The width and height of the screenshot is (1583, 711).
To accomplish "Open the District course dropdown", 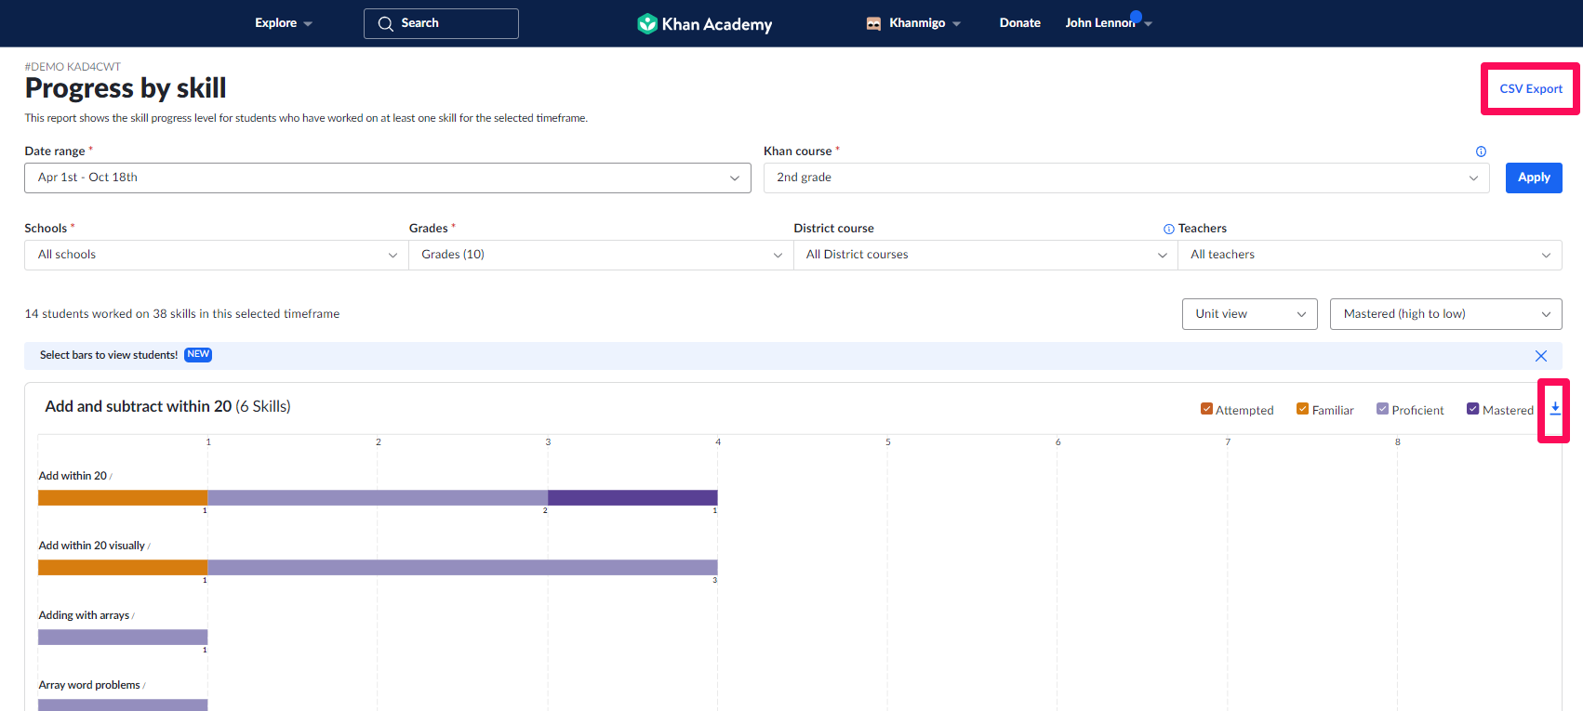I will (986, 255).
